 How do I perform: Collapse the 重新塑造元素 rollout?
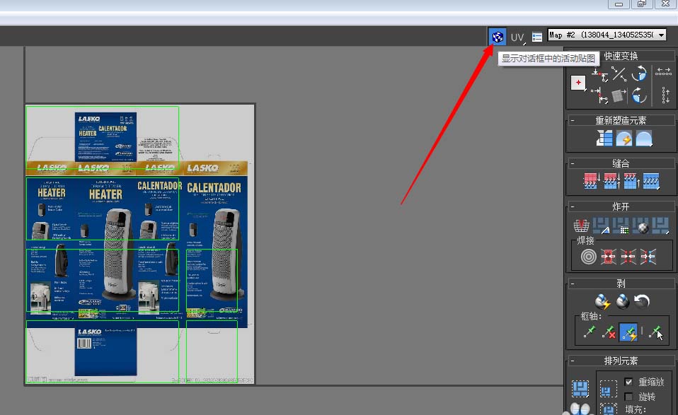pos(573,120)
